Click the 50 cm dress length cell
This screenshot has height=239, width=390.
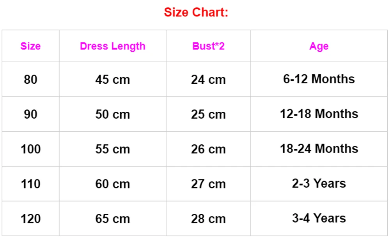113,114
